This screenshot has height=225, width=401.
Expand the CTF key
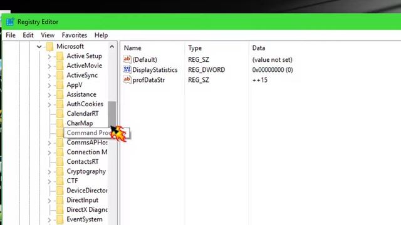(49, 182)
